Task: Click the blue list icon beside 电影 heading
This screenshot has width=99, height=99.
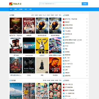Action: pos(10,15)
